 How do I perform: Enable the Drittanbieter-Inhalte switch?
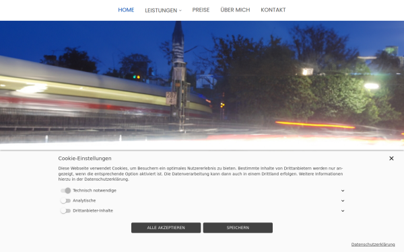click(66, 211)
